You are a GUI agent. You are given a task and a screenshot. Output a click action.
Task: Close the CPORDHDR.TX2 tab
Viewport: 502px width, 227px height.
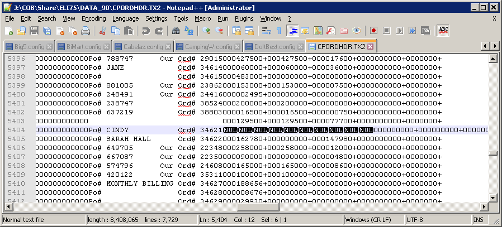(x=370, y=46)
